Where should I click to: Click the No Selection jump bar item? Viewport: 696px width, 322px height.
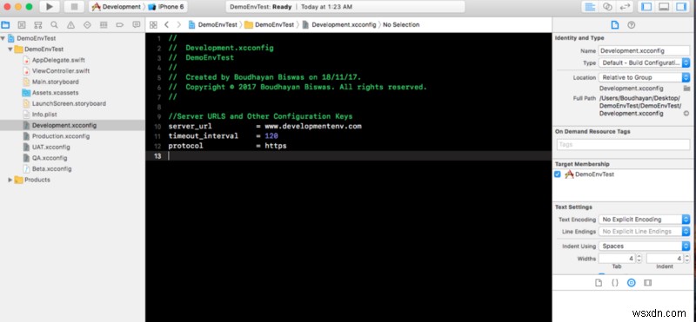click(x=401, y=25)
